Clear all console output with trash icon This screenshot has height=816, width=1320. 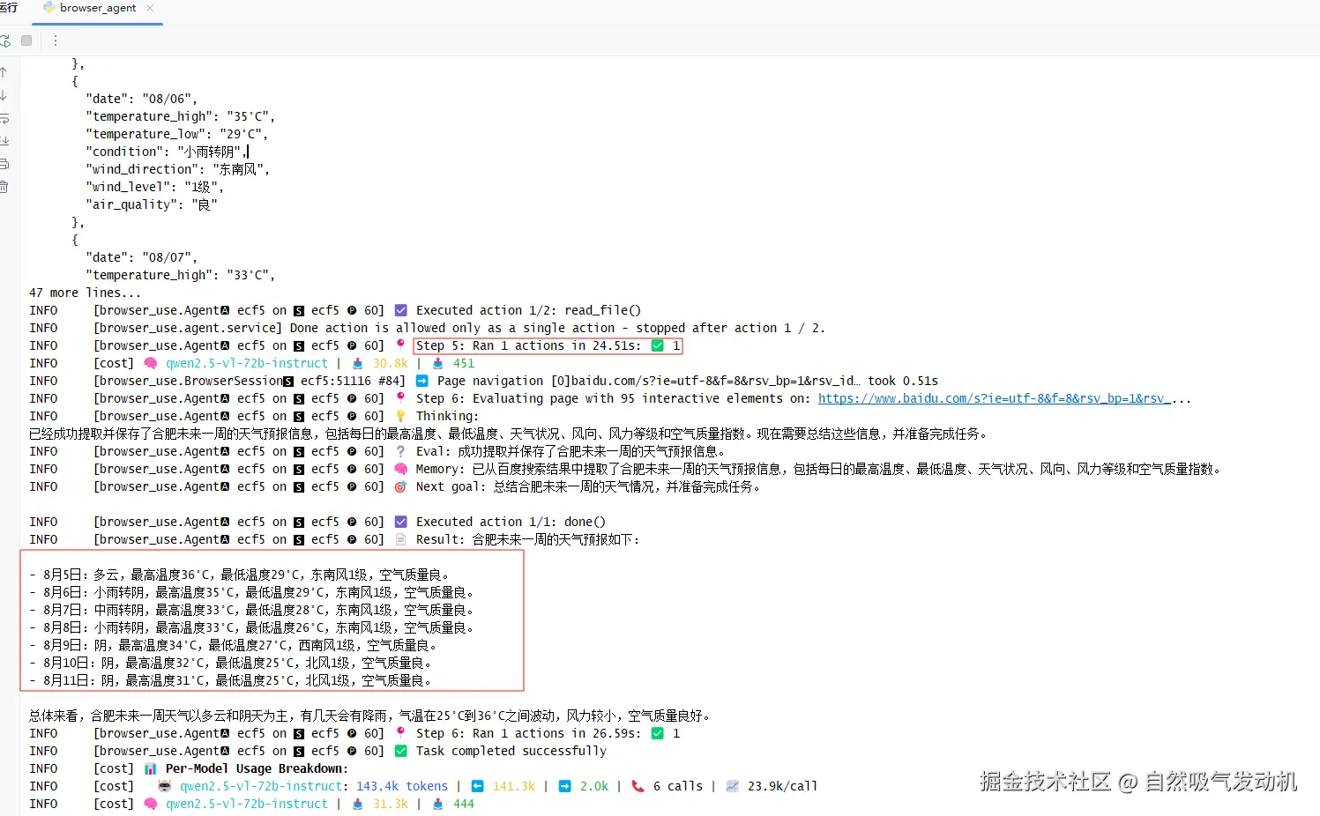(4, 187)
